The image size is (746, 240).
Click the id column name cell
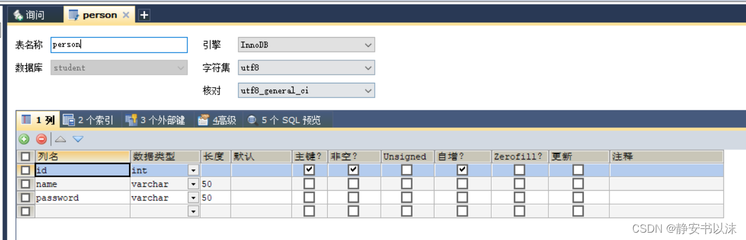point(82,171)
